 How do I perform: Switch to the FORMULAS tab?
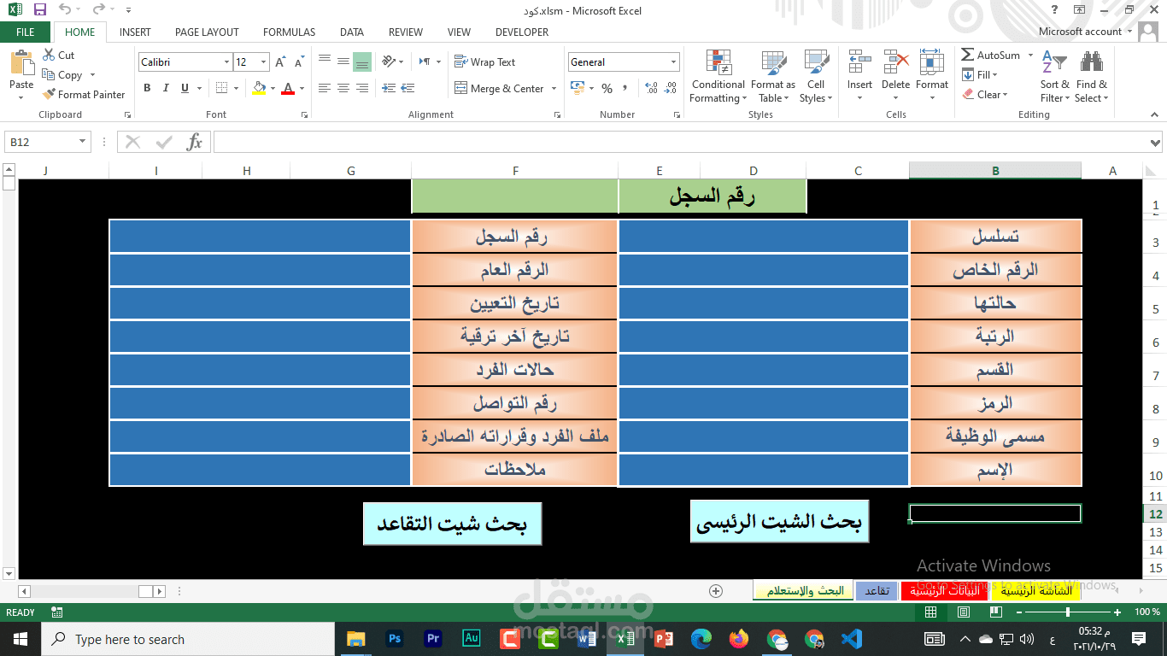[289, 32]
